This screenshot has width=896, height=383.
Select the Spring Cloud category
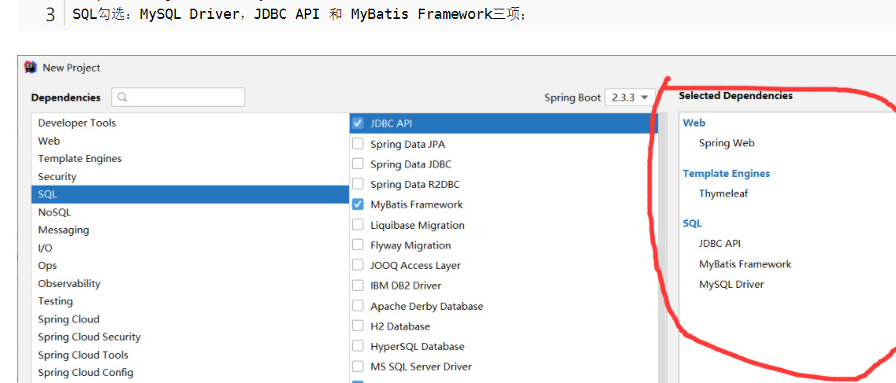click(190, 319)
